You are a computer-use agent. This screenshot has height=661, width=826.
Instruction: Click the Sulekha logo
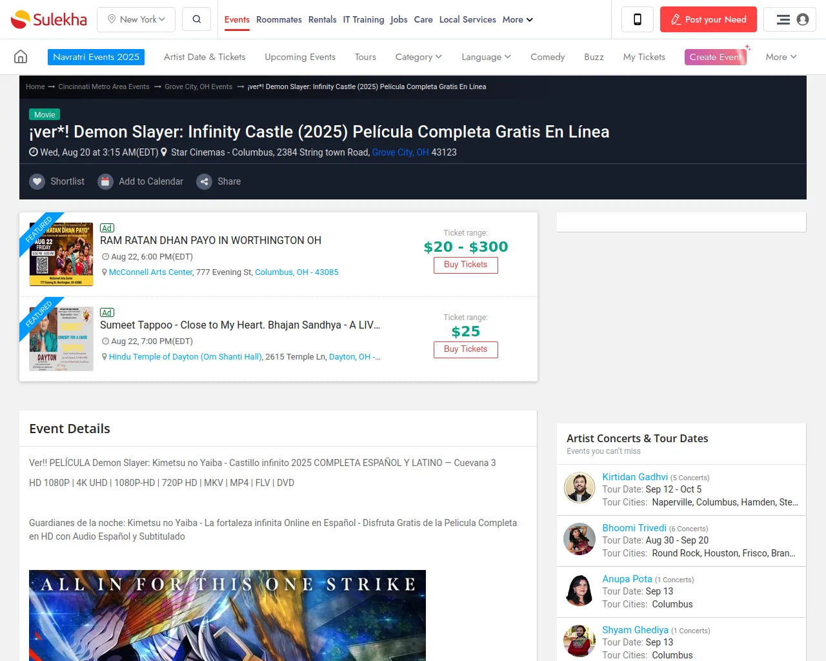point(49,19)
